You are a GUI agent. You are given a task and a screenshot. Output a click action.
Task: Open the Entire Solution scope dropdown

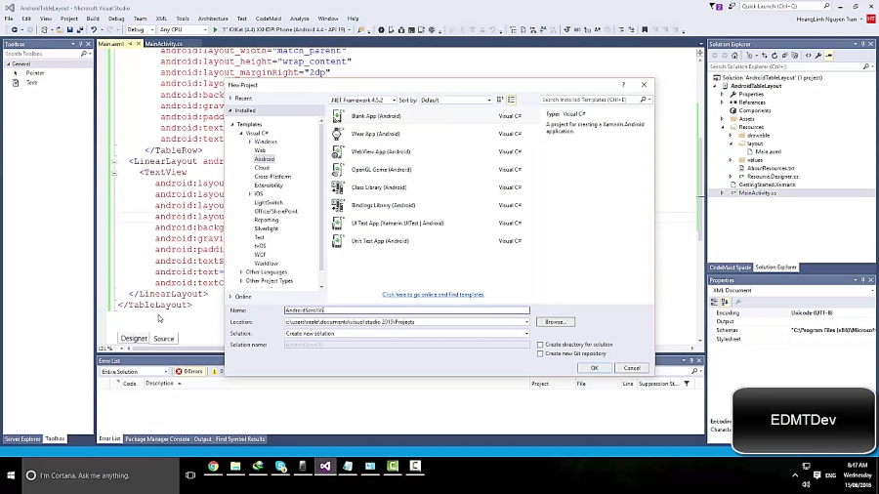click(134, 371)
